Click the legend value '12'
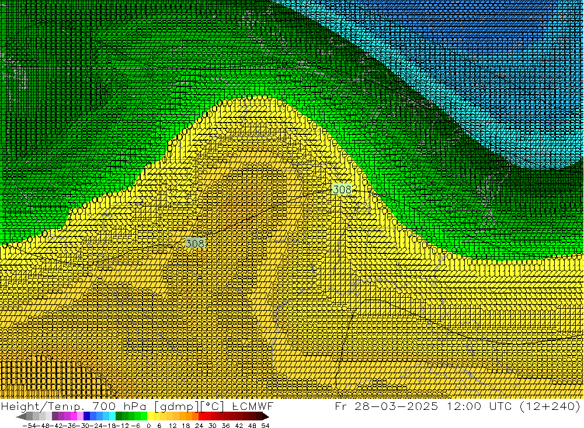This screenshot has width=584, height=428. coord(172,426)
